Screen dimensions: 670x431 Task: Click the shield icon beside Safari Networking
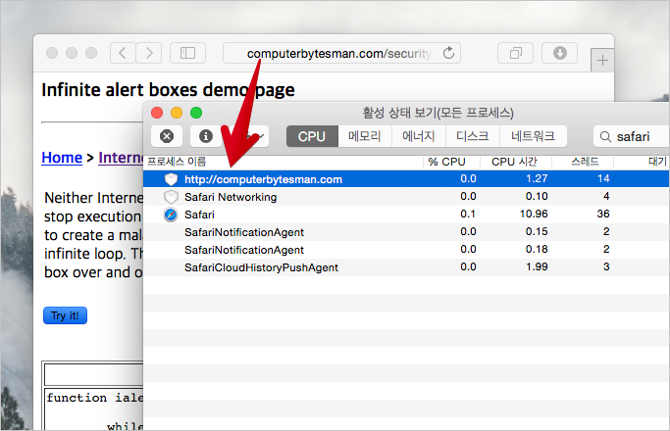[x=171, y=197]
